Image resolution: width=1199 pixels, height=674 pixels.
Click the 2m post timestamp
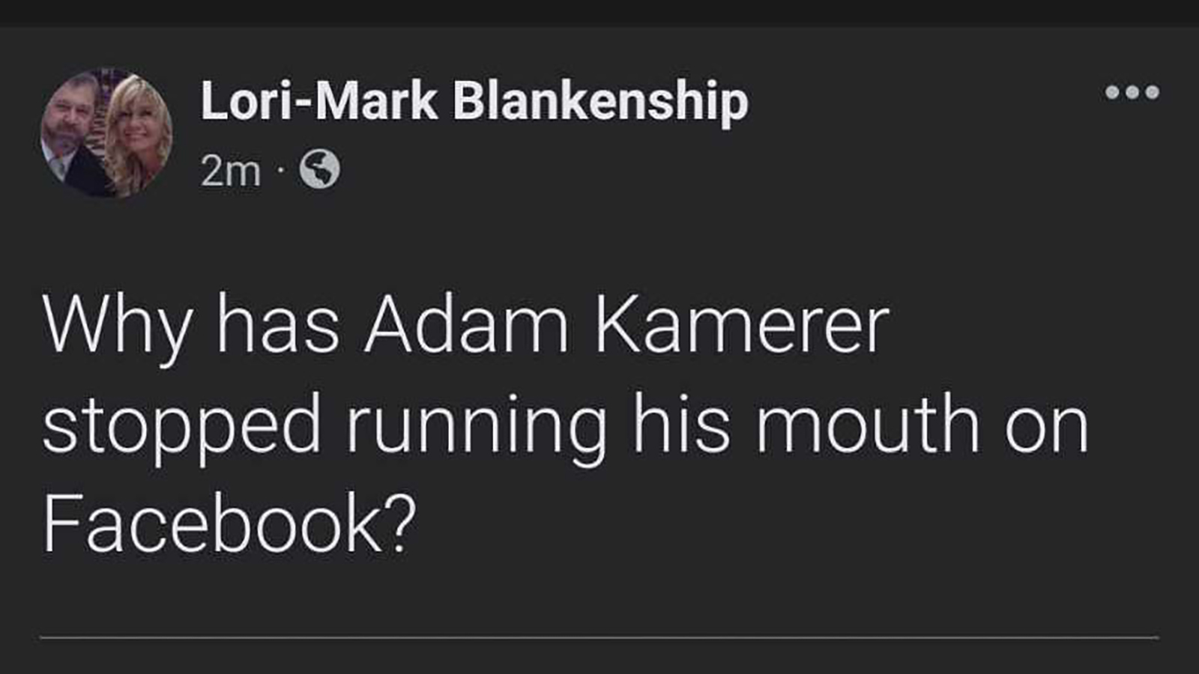(230, 171)
